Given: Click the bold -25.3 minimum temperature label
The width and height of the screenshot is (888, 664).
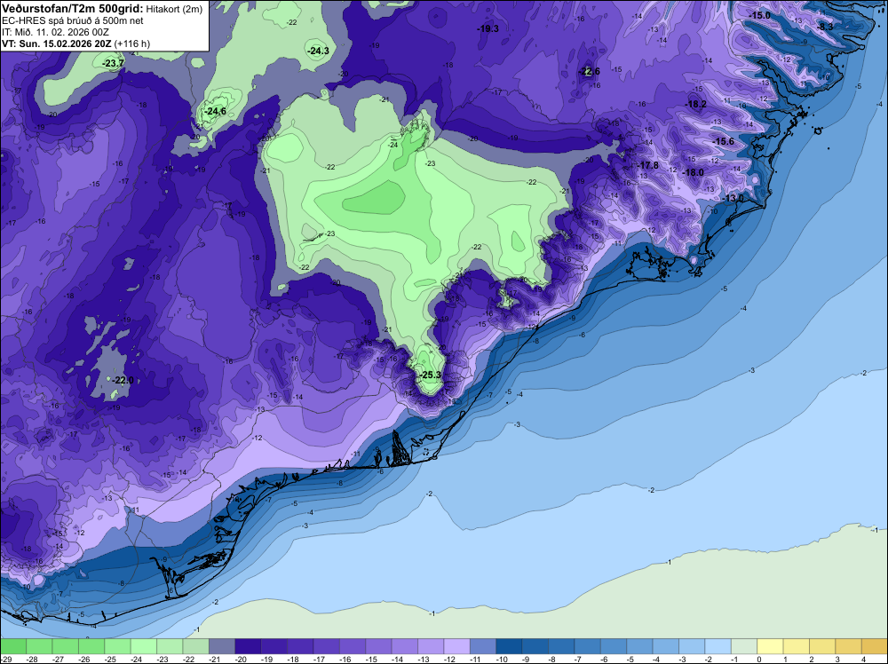Looking at the screenshot, I should pos(431,375).
